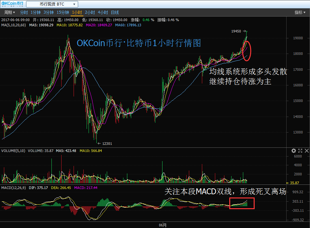Select the 1分钟 interval
This screenshot has height=228, width=310.
[x=35, y=12]
